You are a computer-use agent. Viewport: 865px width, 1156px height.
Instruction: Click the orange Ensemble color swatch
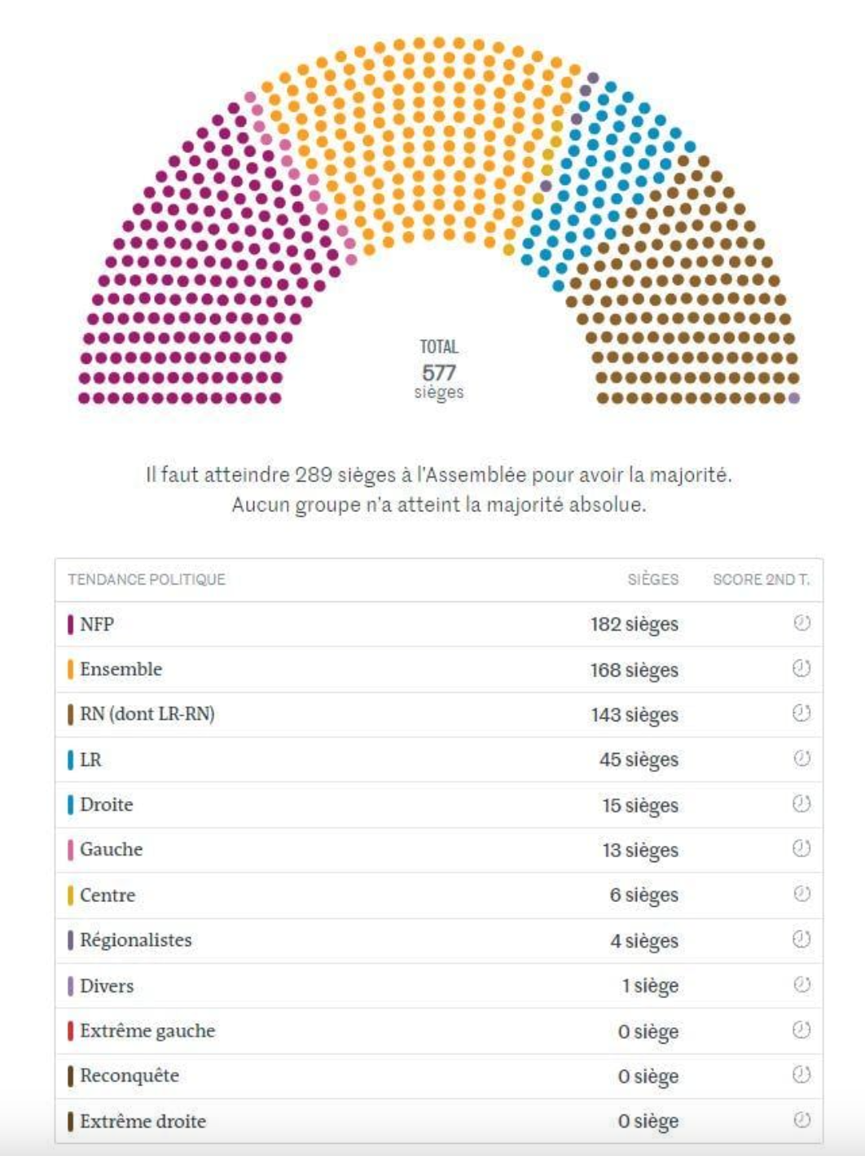[x=70, y=669]
